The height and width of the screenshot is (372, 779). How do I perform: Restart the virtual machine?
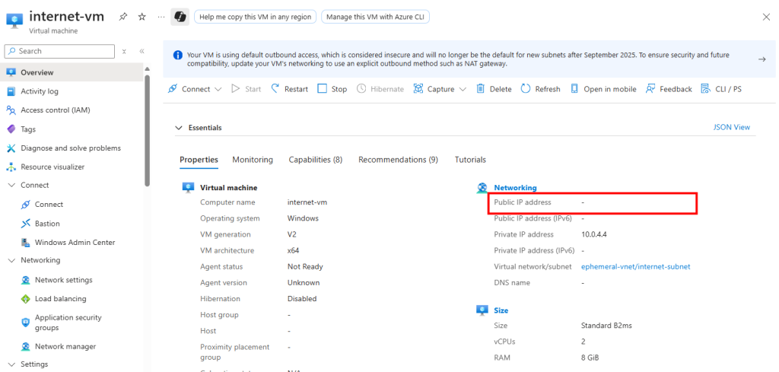pyautogui.click(x=290, y=89)
